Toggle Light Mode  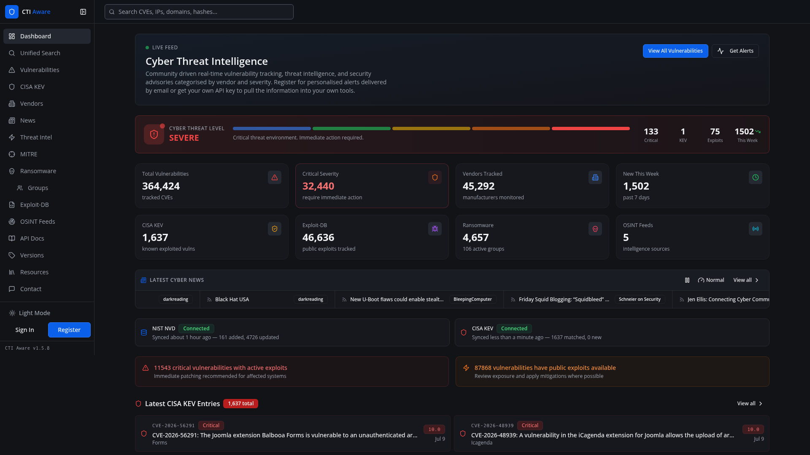coord(47,313)
